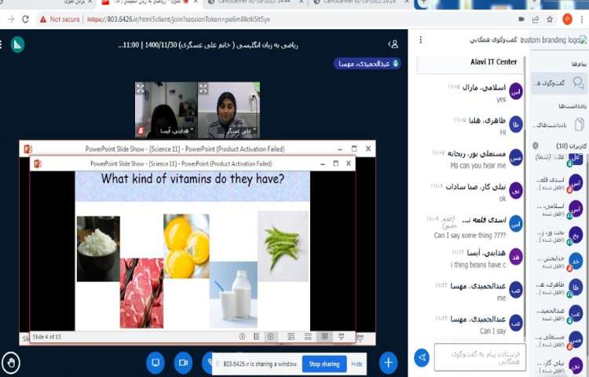Click the egg yolks picture on slide
589x377 pixels.
click(x=186, y=246)
